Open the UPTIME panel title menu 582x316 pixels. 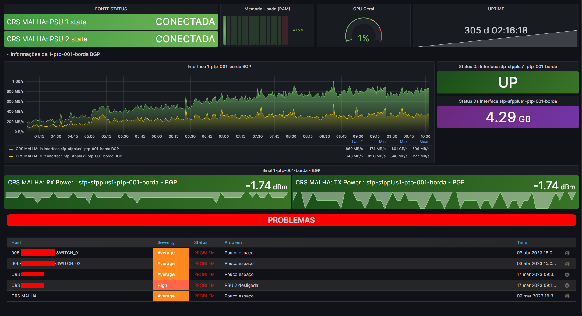click(496, 9)
